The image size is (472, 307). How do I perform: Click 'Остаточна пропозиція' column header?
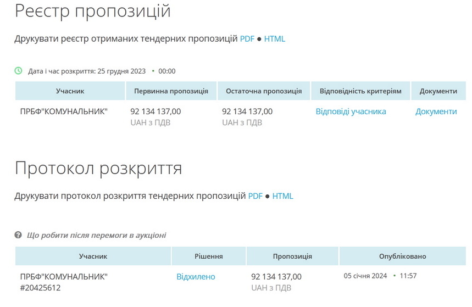tap(264, 91)
